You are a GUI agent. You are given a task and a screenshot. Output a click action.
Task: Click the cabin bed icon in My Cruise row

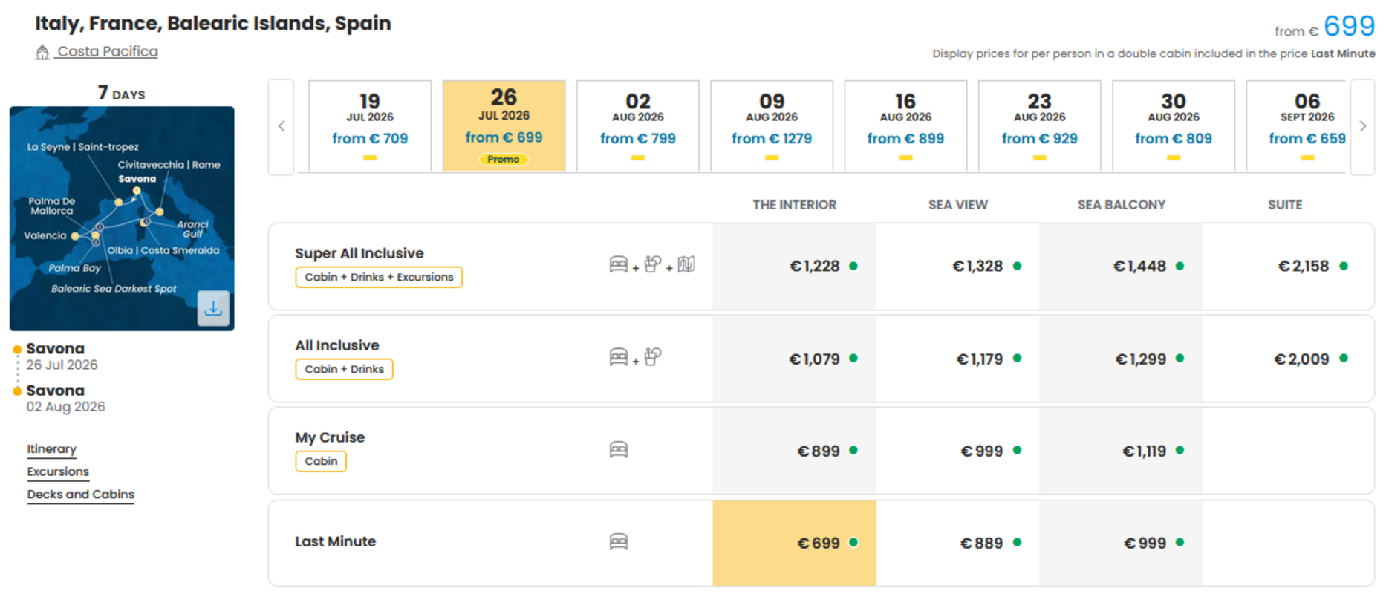(x=618, y=449)
